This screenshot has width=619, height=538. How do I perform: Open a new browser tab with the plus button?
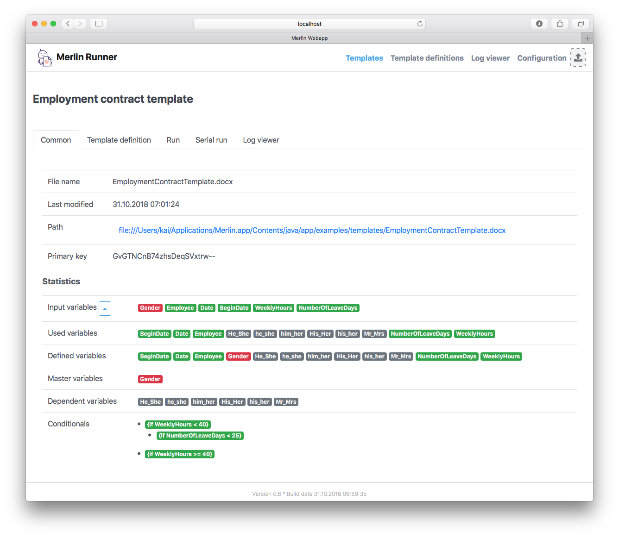pyautogui.click(x=587, y=38)
